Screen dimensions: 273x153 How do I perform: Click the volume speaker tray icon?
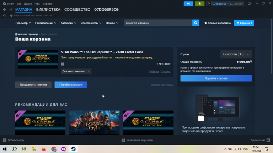(240, 149)
